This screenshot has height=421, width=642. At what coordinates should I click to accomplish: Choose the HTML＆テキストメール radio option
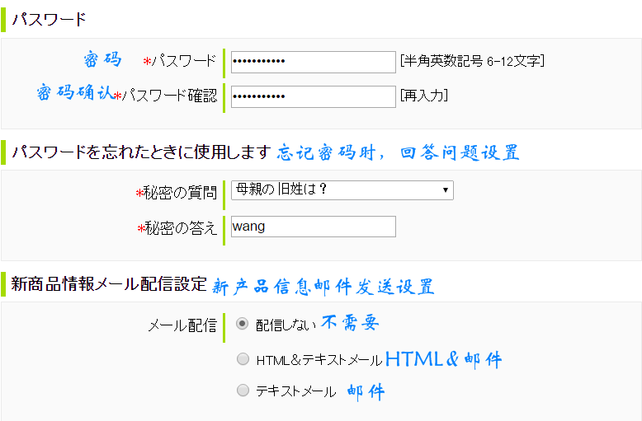(243, 359)
